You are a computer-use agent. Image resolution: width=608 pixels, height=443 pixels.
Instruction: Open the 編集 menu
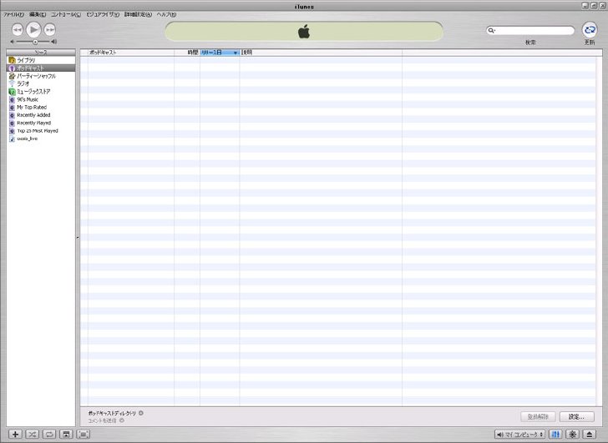coord(38,14)
